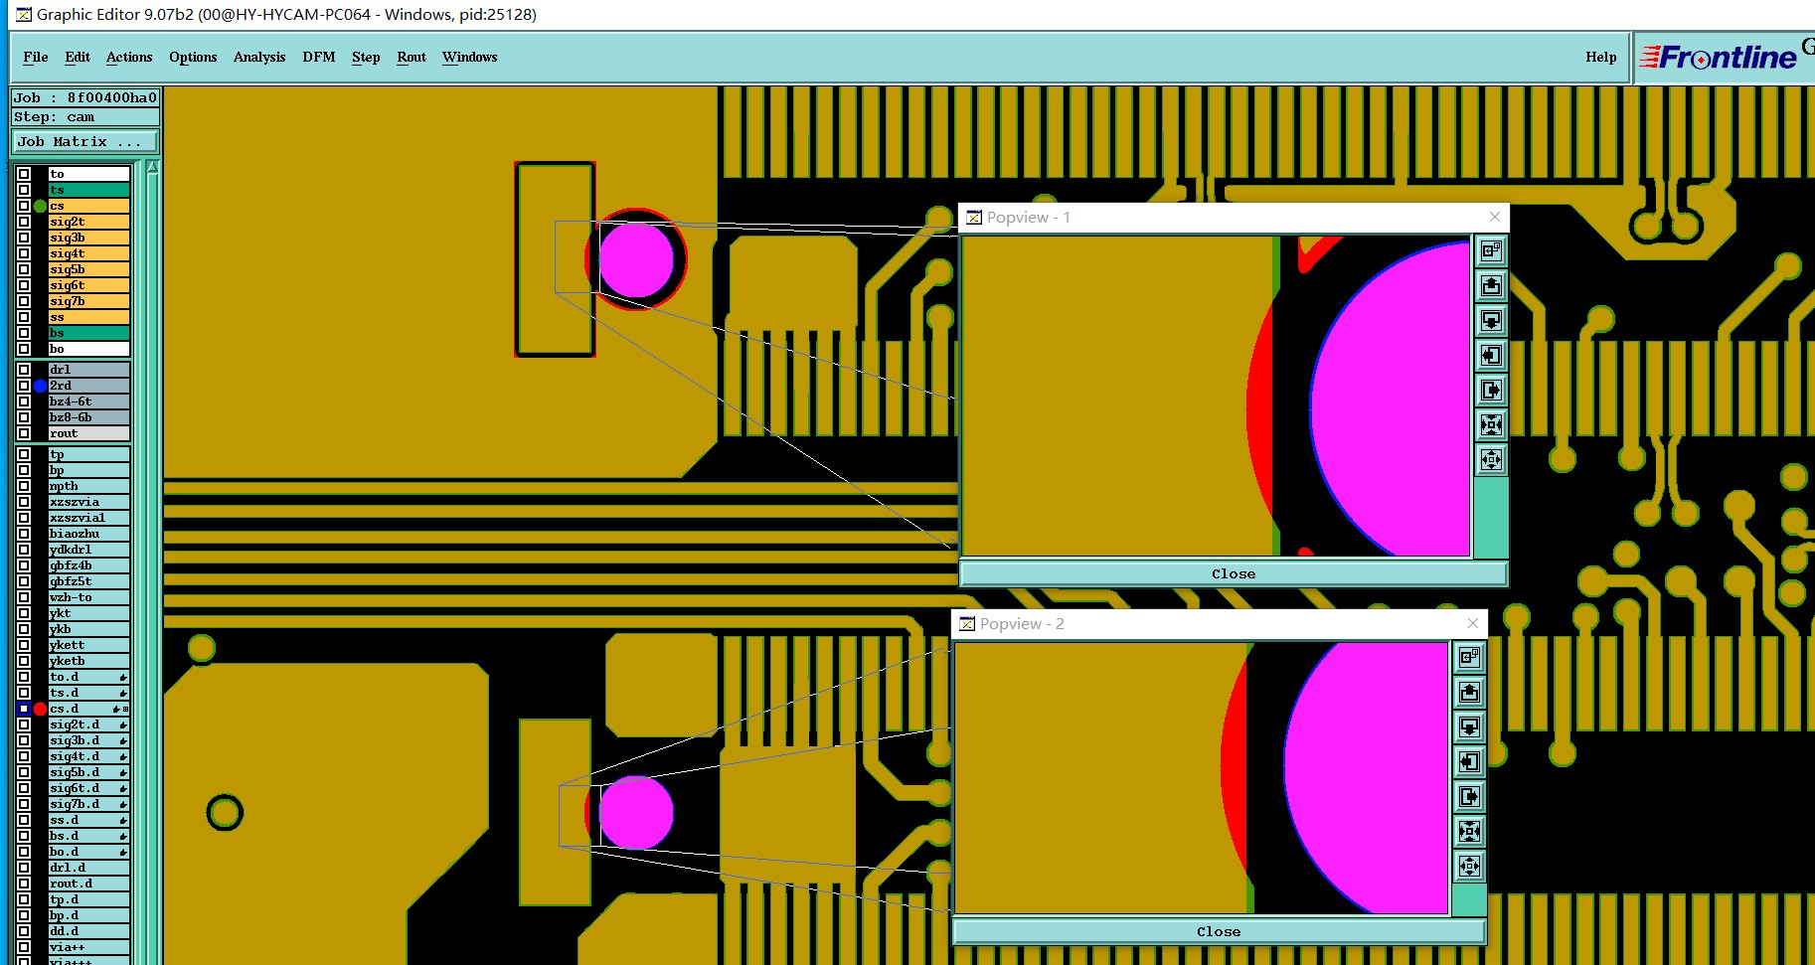Click the Close button of Popview 2

1218,931
